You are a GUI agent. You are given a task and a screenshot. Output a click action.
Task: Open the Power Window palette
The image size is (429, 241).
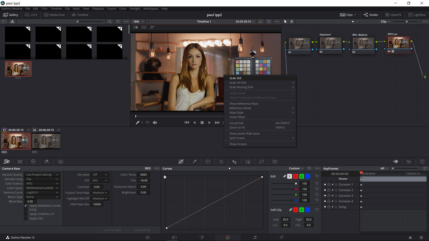pos(208,161)
